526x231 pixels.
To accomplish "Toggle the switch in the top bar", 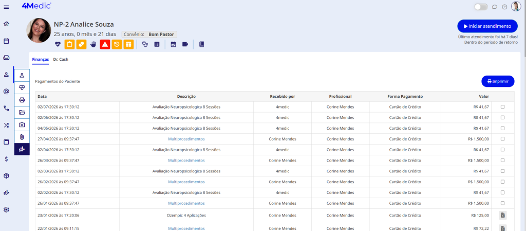I will coord(481,7).
